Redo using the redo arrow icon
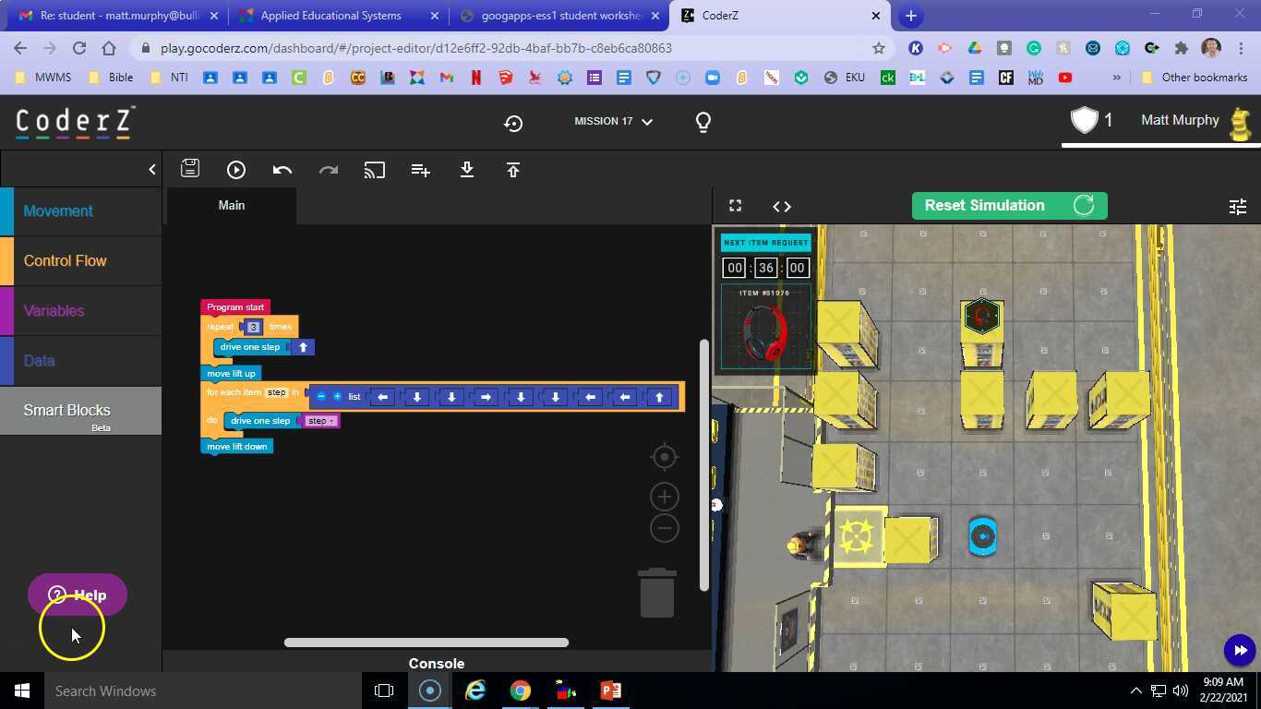 pos(329,169)
